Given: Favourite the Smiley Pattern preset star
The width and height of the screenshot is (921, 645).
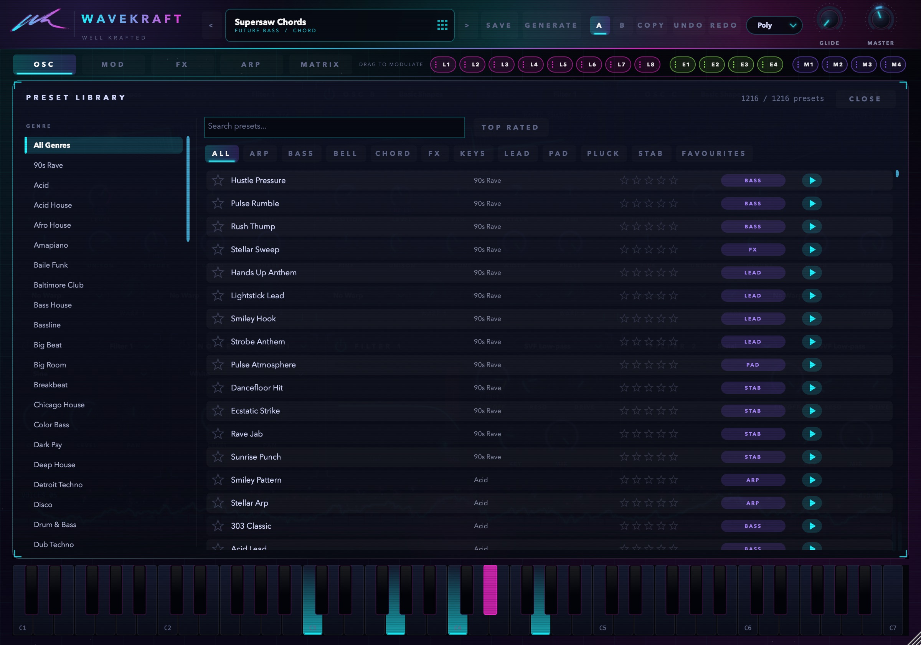Looking at the screenshot, I should [218, 480].
